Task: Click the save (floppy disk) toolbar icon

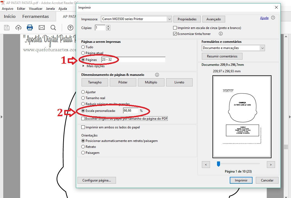Action: point(7,28)
